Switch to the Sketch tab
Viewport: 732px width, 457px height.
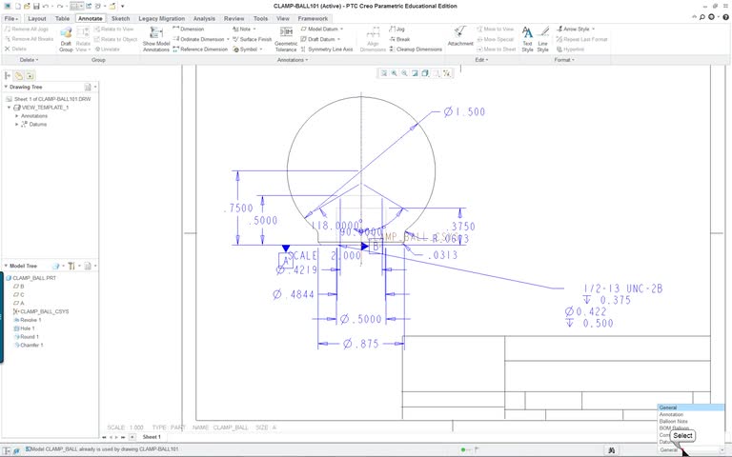click(x=120, y=19)
